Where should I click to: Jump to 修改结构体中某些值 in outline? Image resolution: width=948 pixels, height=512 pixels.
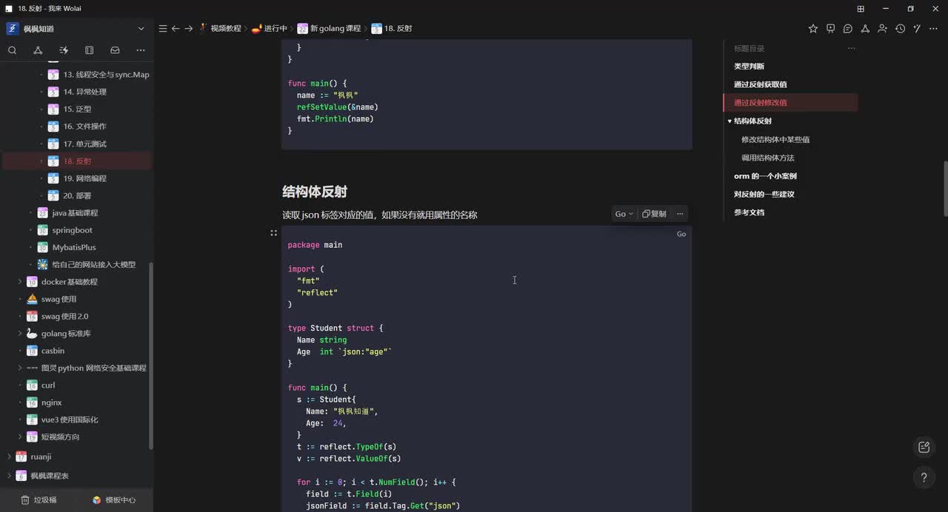tap(775, 139)
